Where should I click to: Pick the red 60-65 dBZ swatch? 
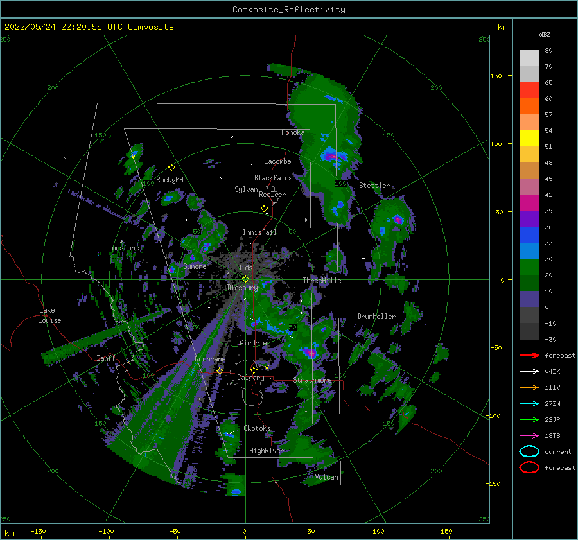click(x=529, y=91)
